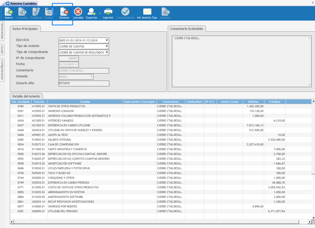Click the red Cancelar icon
This screenshot has height=228, width=315.
point(78,12)
